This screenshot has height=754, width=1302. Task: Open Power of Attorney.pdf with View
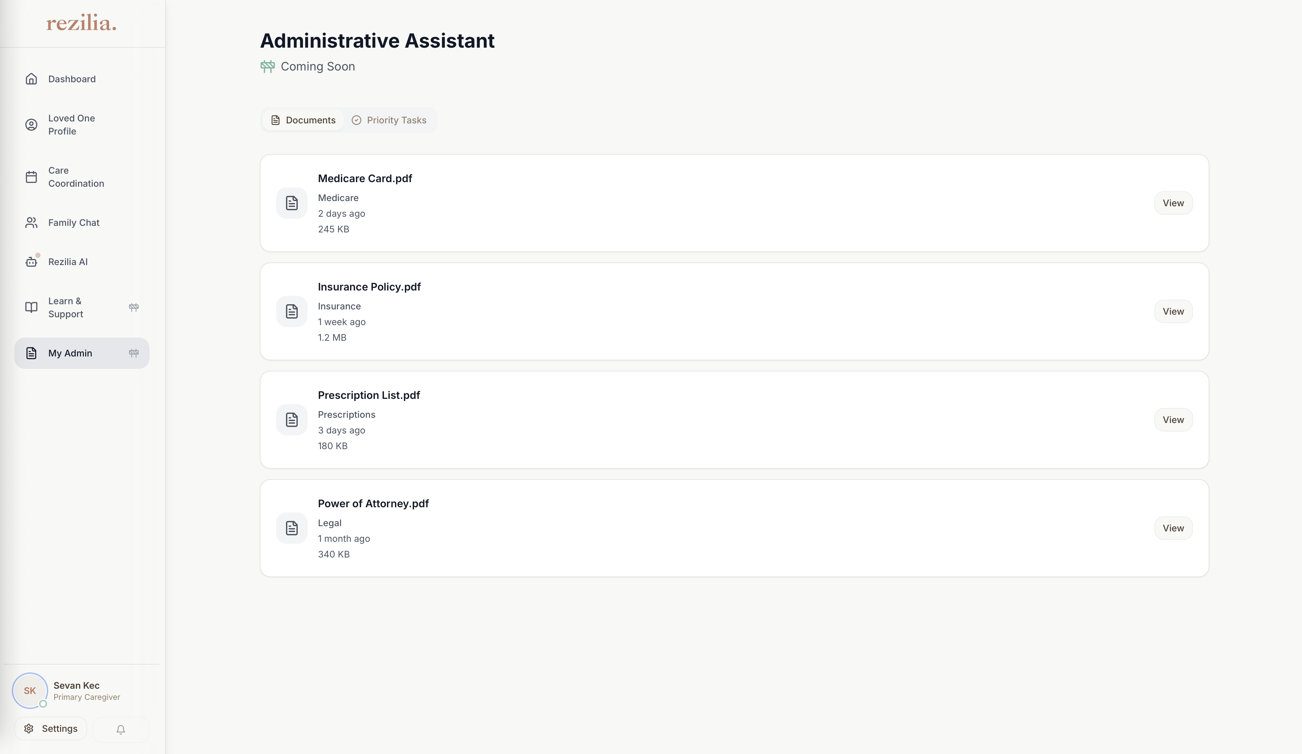click(x=1173, y=528)
